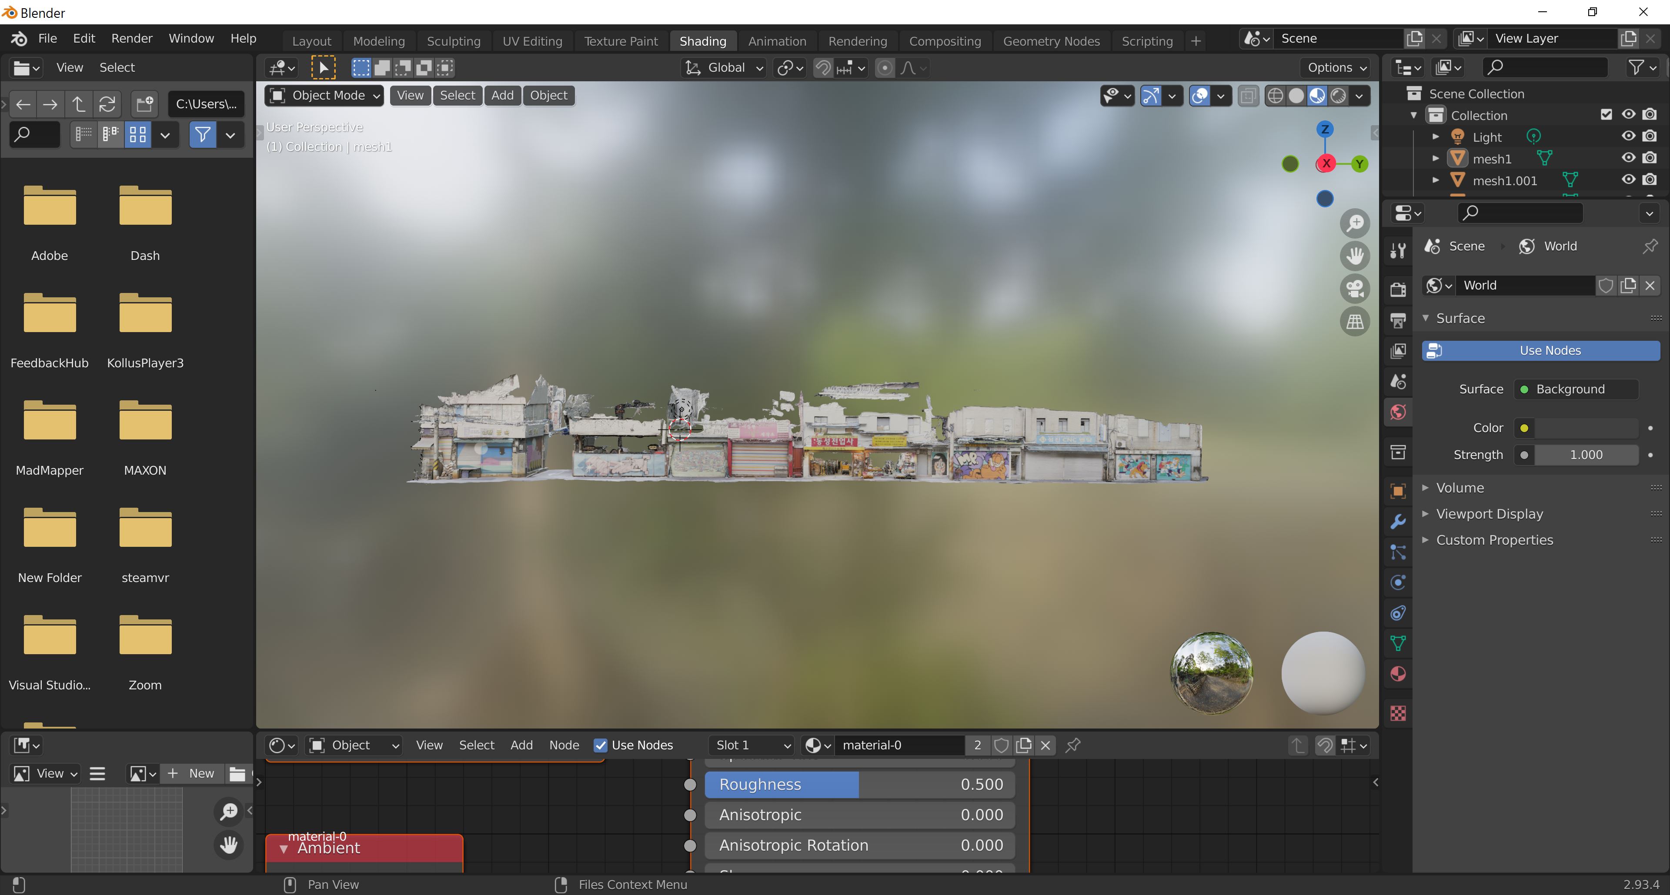Go back in file browser history
The width and height of the screenshot is (1670, 895).
(x=23, y=104)
